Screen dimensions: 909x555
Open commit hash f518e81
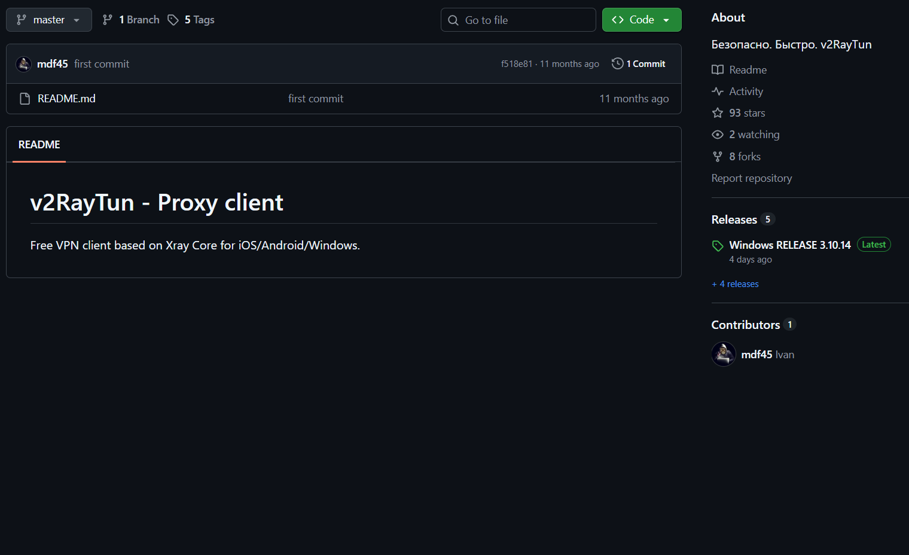coord(517,64)
